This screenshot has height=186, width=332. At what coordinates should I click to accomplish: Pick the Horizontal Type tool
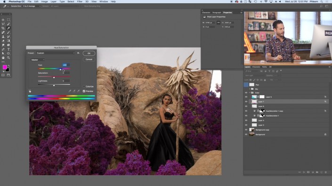(x=8, y=49)
